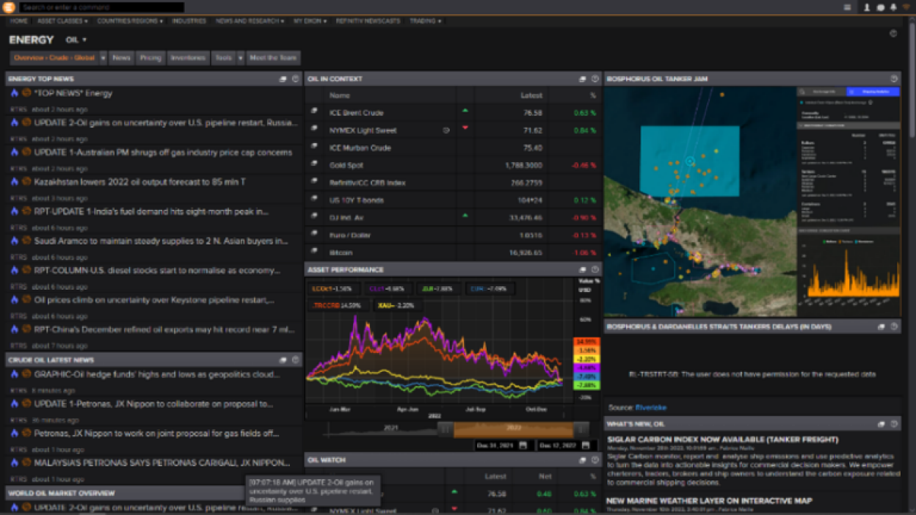
Task: Open the Overview - Crude - Global dropdown arrow
Action: [x=103, y=58]
